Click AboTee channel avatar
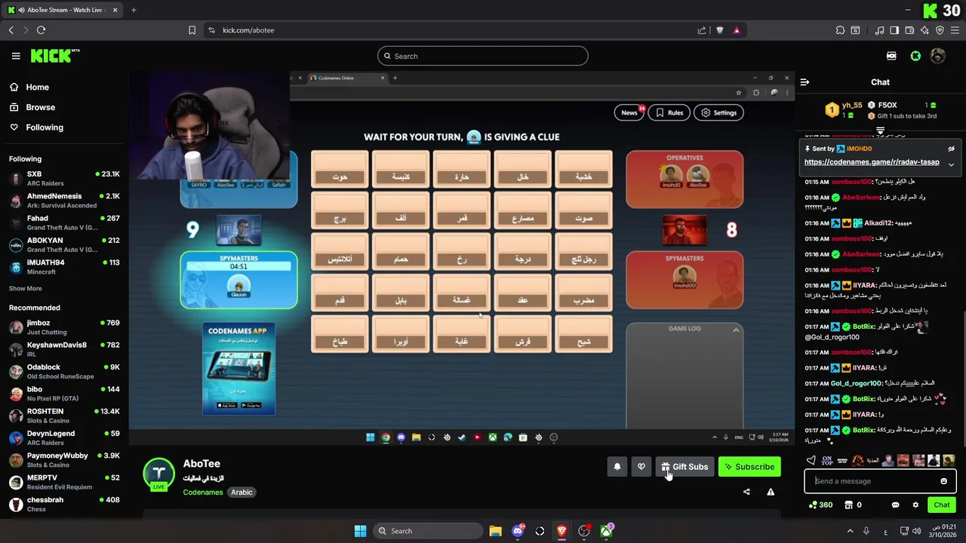Image resolution: width=966 pixels, height=543 pixels. (x=158, y=473)
